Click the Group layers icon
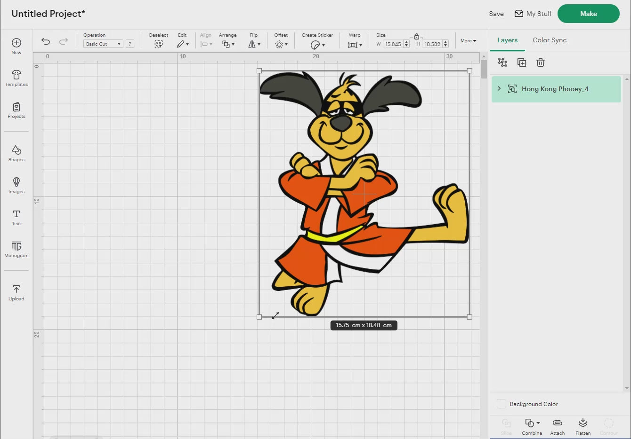This screenshot has height=439, width=631. [x=502, y=63]
